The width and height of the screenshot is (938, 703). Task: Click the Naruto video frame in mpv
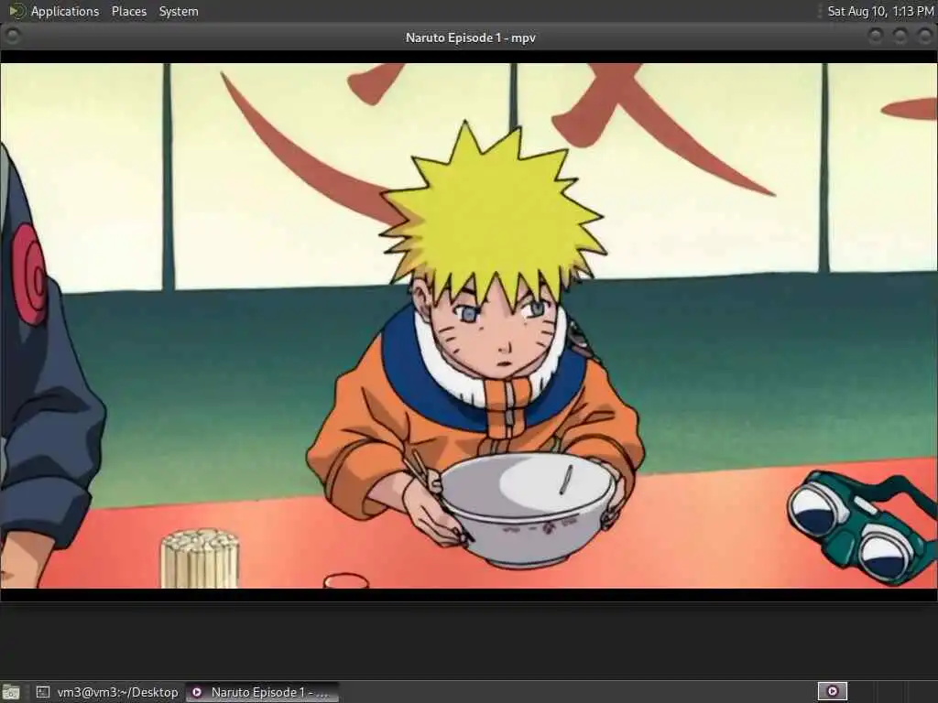[x=469, y=326]
